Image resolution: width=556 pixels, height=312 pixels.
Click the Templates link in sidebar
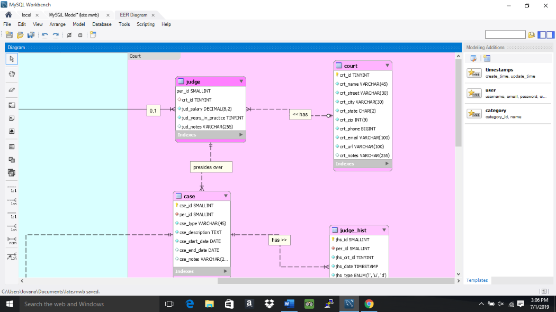pos(477,280)
